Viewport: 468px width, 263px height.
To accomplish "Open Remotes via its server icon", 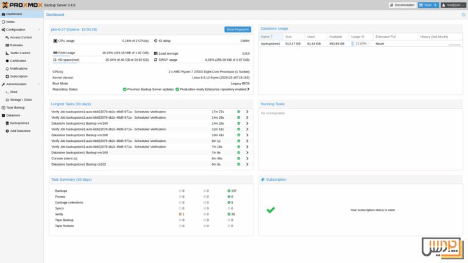I will point(7,45).
